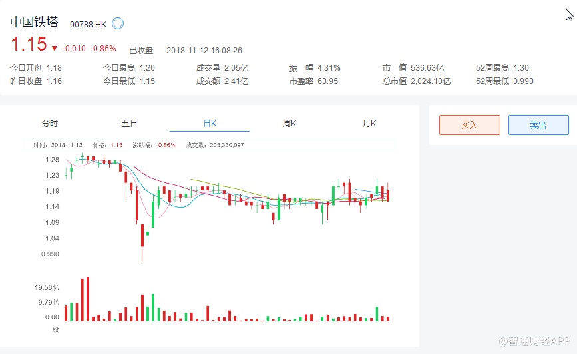The width and height of the screenshot is (577, 354).
Task: Switch to the 月K monthly chart
Action: [x=369, y=124]
